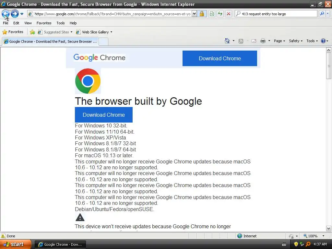Select the Google Chrome download tab
Viewport: 332px width, 249px height.
pos(50,41)
